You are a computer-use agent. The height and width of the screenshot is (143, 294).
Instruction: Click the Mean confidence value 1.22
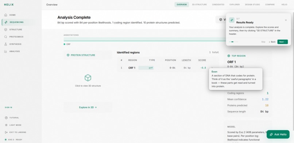coord(265,99)
